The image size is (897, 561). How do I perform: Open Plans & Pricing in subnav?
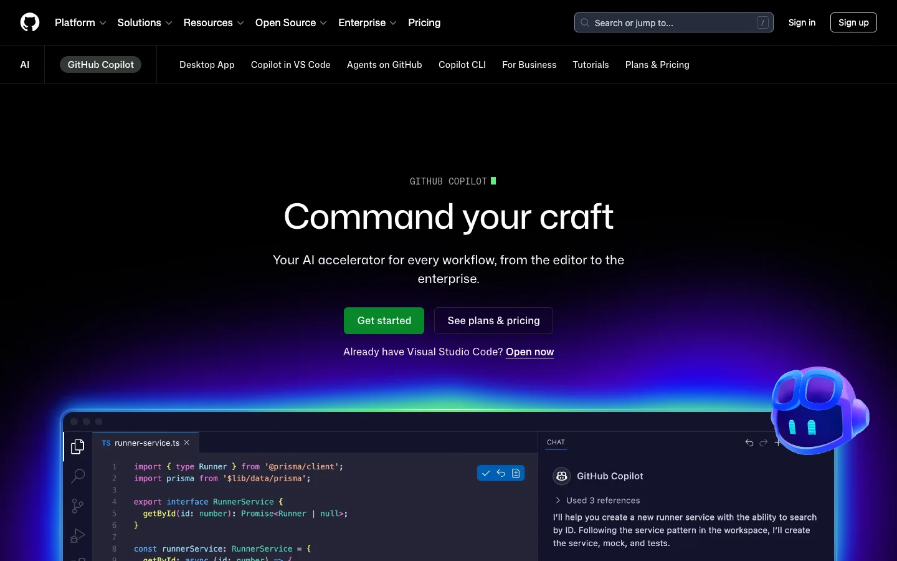657,65
